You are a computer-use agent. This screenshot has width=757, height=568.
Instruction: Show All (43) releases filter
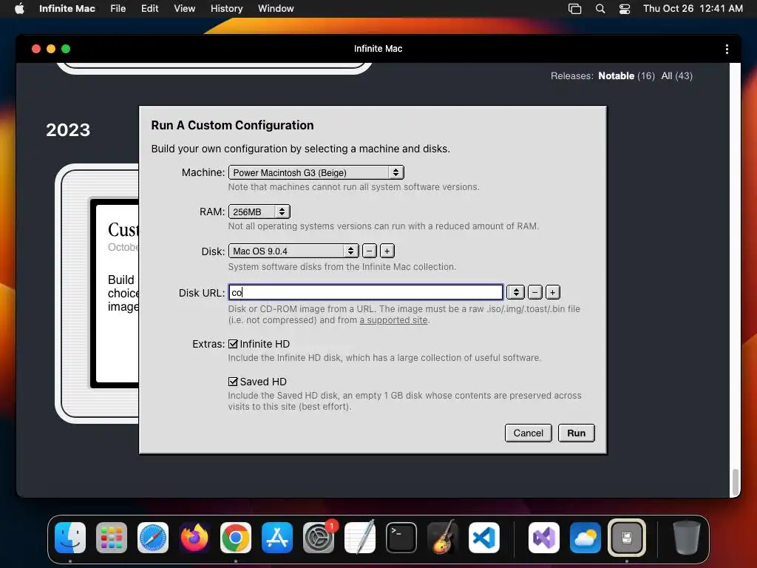pyautogui.click(x=677, y=76)
